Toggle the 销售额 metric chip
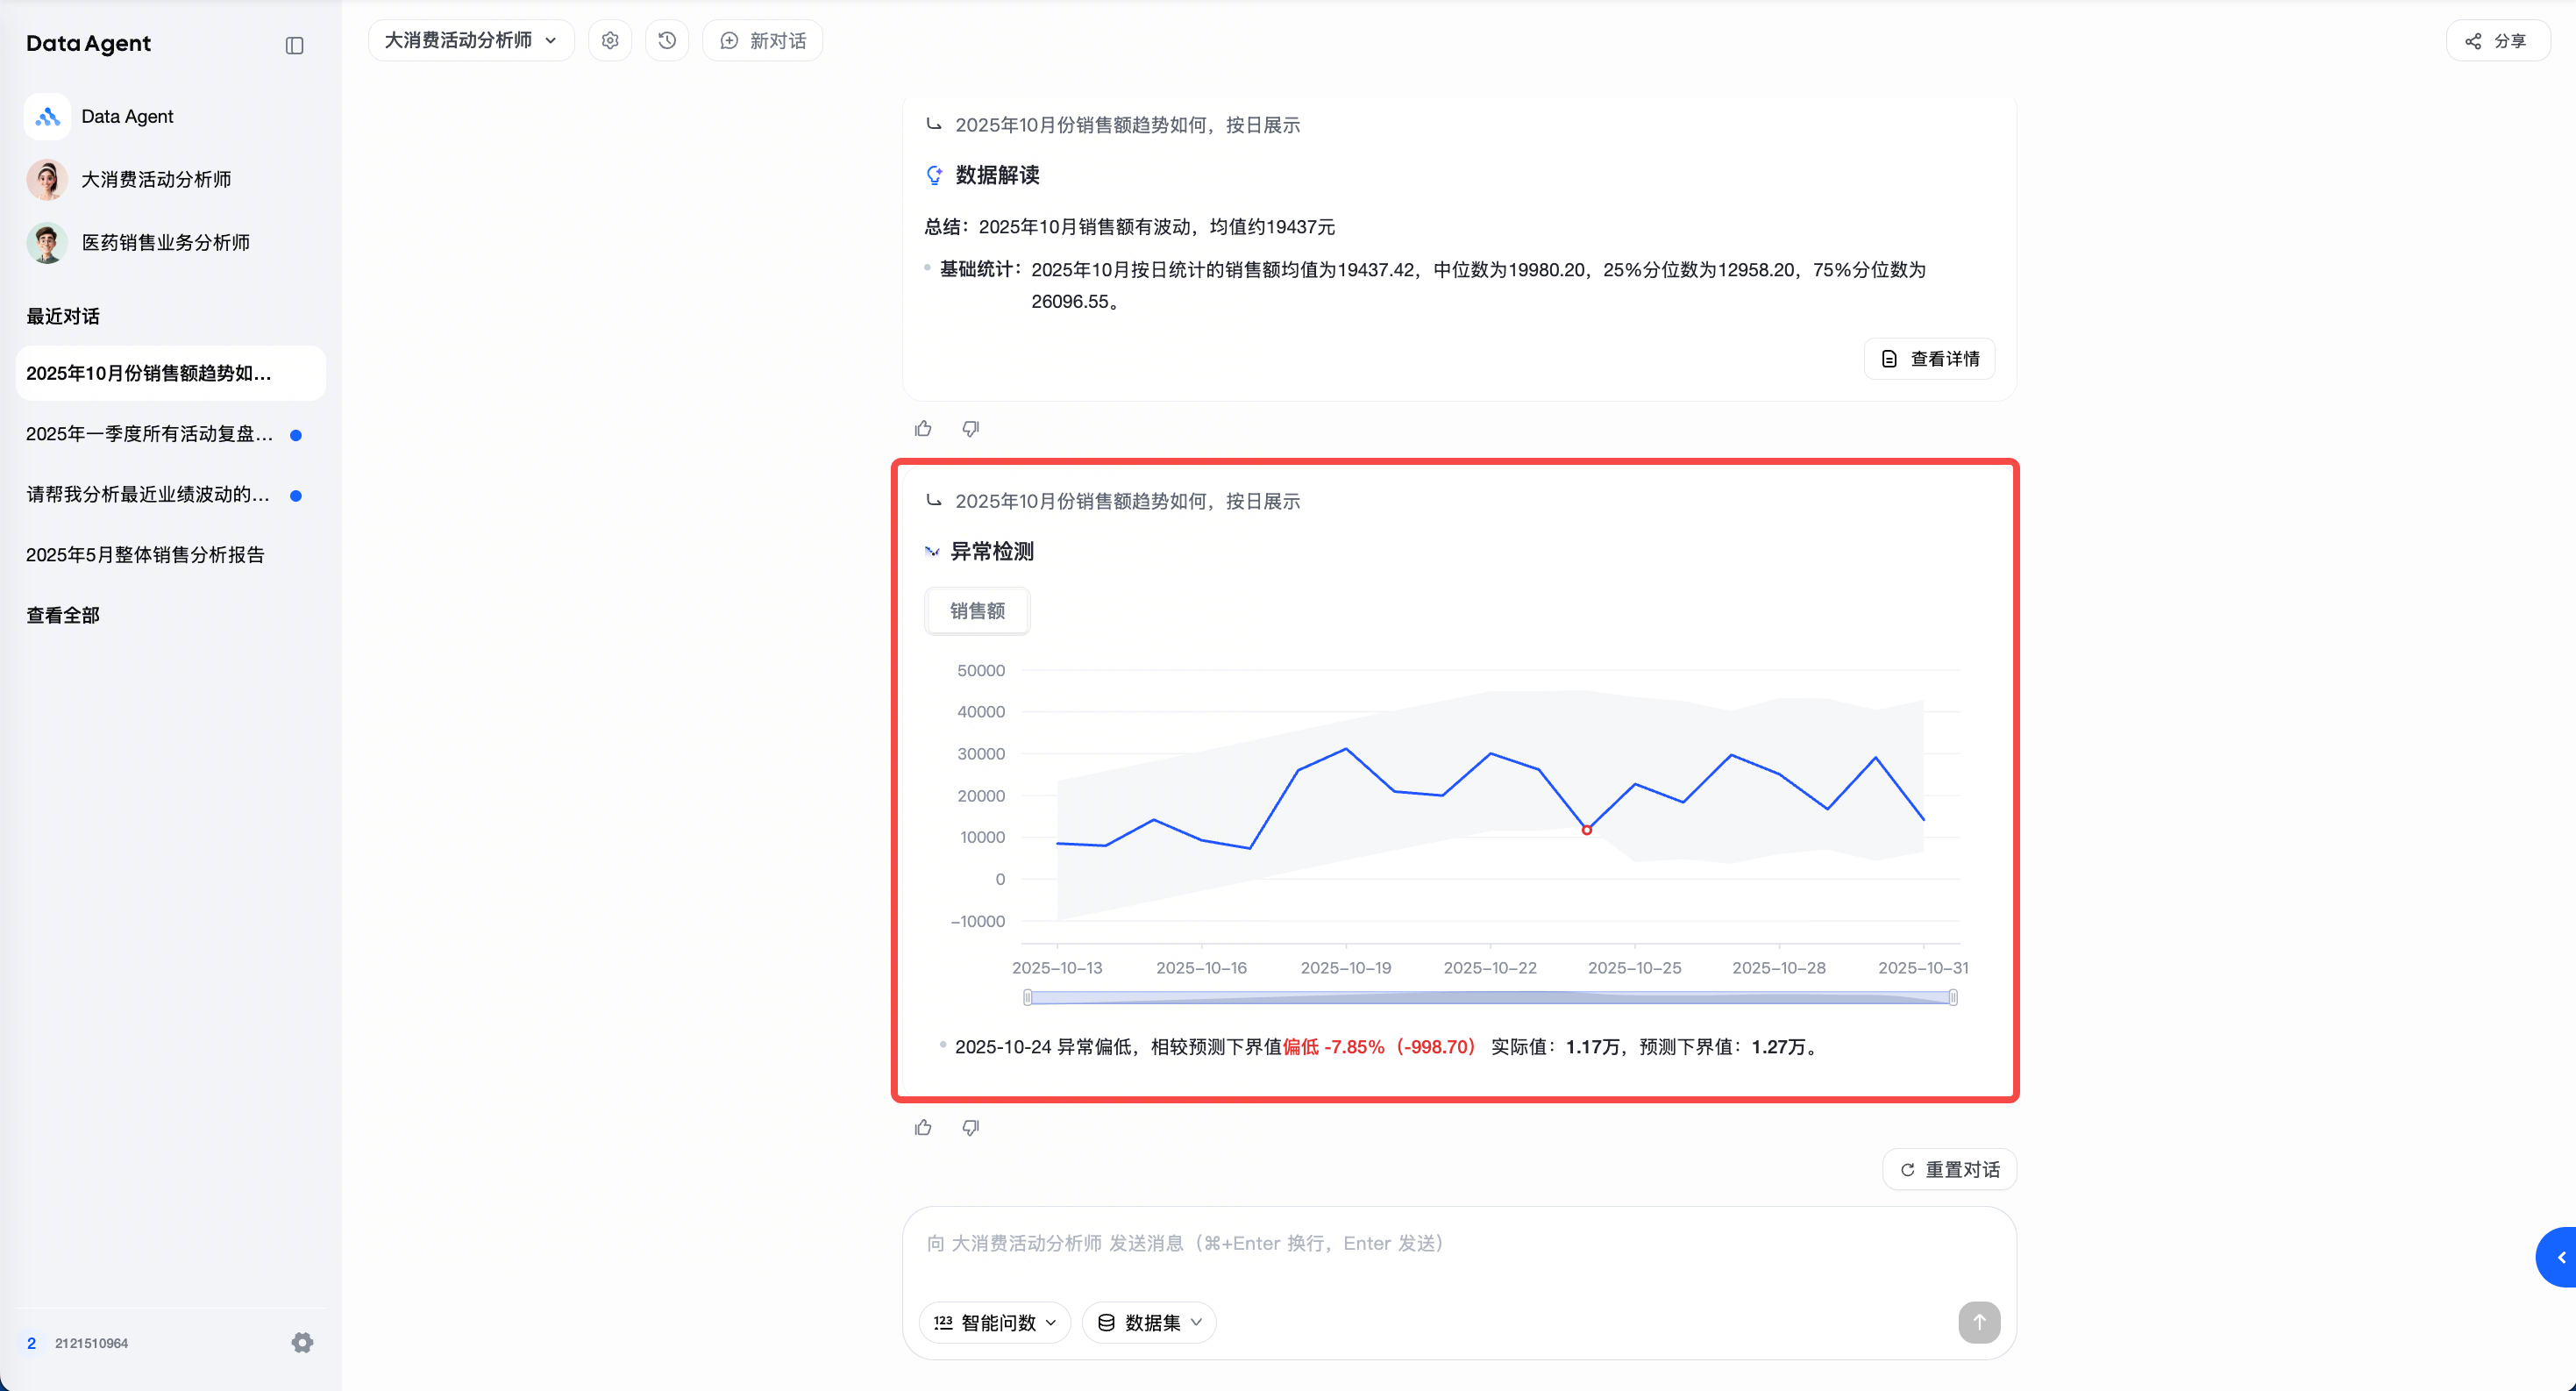The height and width of the screenshot is (1391, 2576). tap(977, 610)
